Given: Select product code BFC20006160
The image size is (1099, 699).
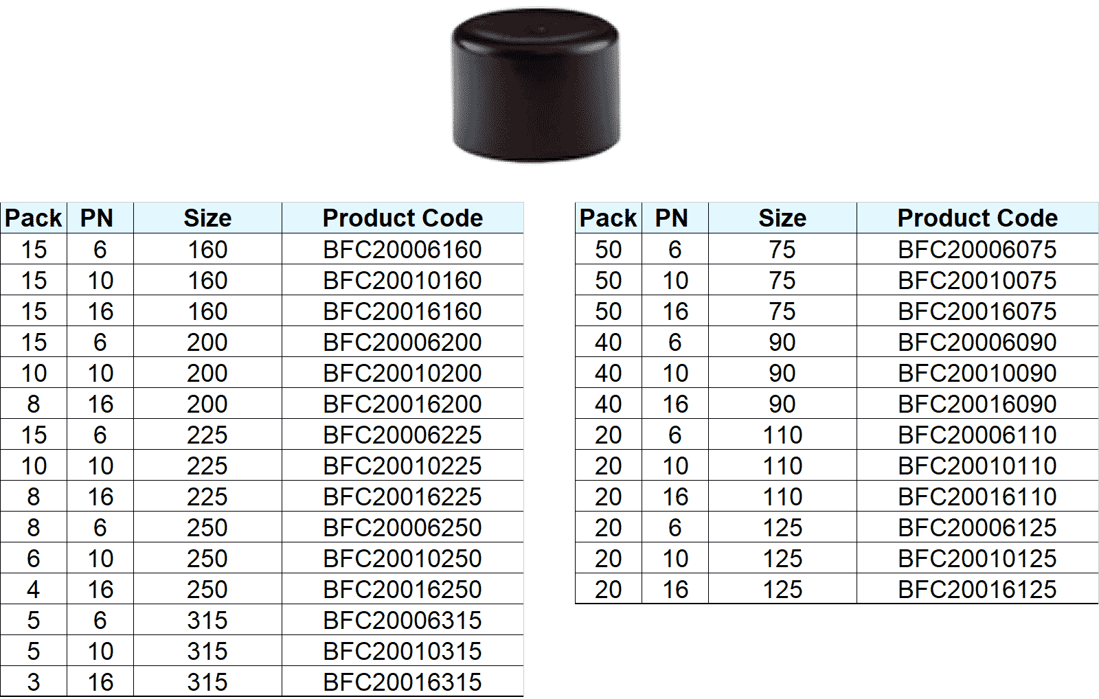Looking at the screenshot, I should pyautogui.click(x=402, y=250).
